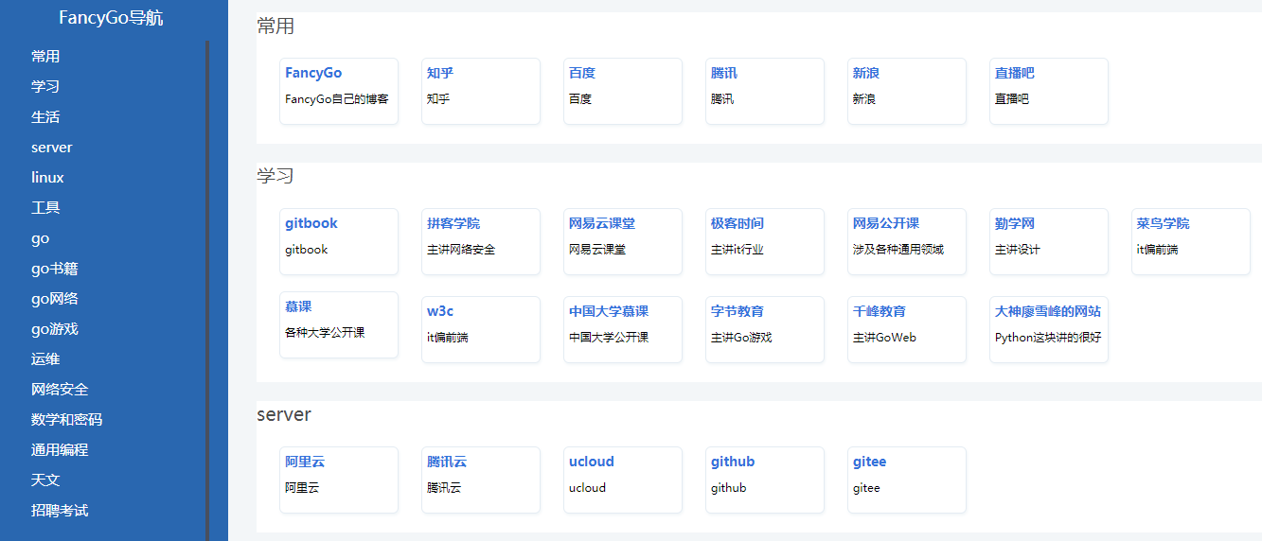Click the sidebar vertical scrollbar
This screenshot has height=541, width=1262.
(x=207, y=288)
